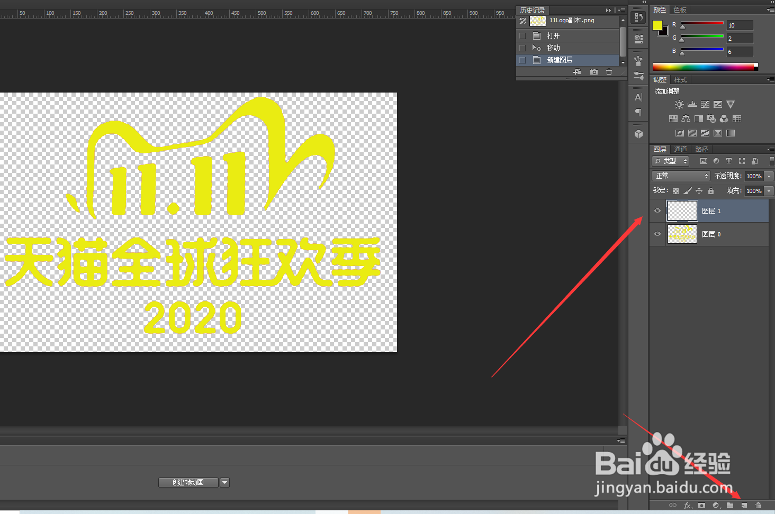
Task: Add a Photo Filter adjustment
Action: click(711, 119)
